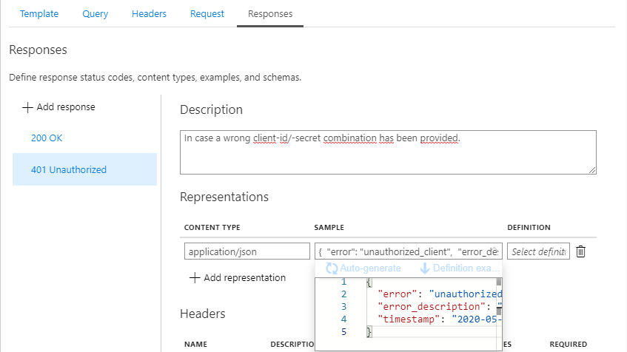Image resolution: width=627 pixels, height=352 pixels.
Task: Click the Representations section heading
Action: click(x=224, y=197)
